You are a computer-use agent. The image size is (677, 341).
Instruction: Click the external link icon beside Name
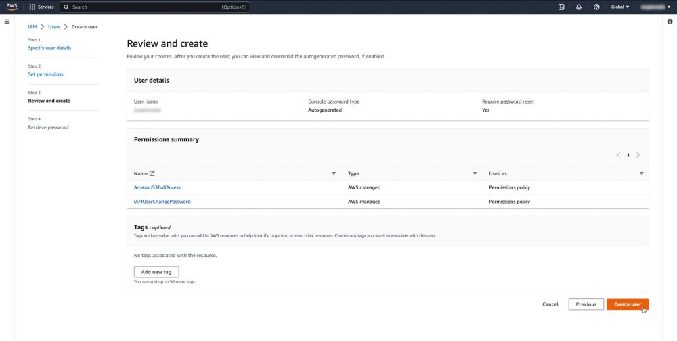pos(152,173)
